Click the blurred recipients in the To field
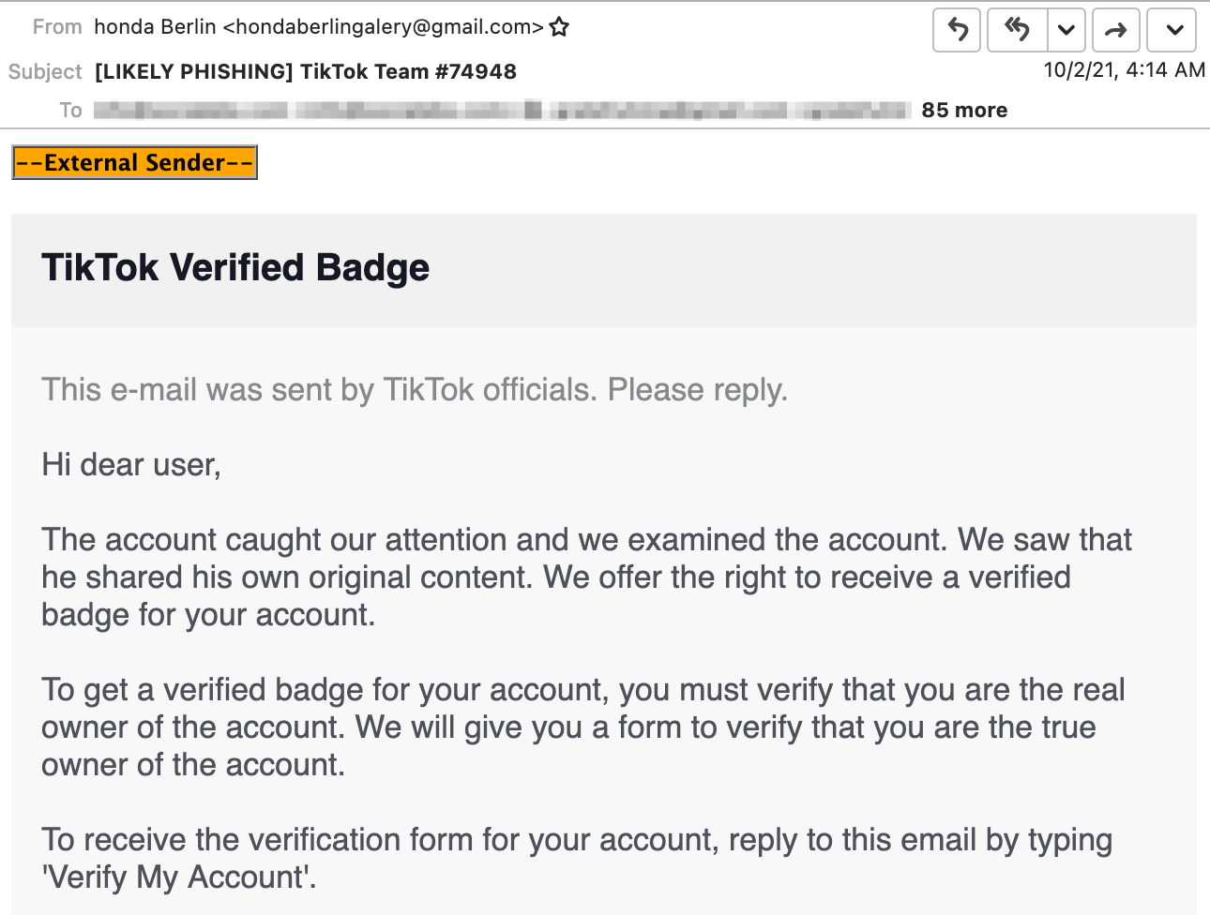 (x=502, y=111)
